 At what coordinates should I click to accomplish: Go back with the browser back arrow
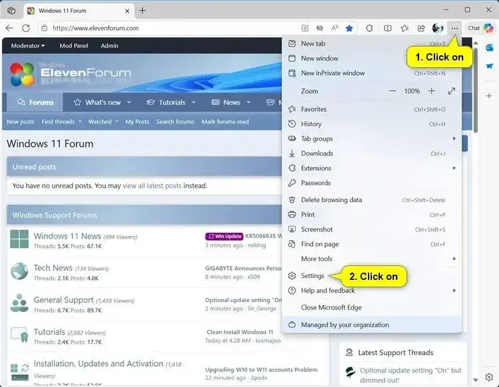pyautogui.click(x=9, y=28)
